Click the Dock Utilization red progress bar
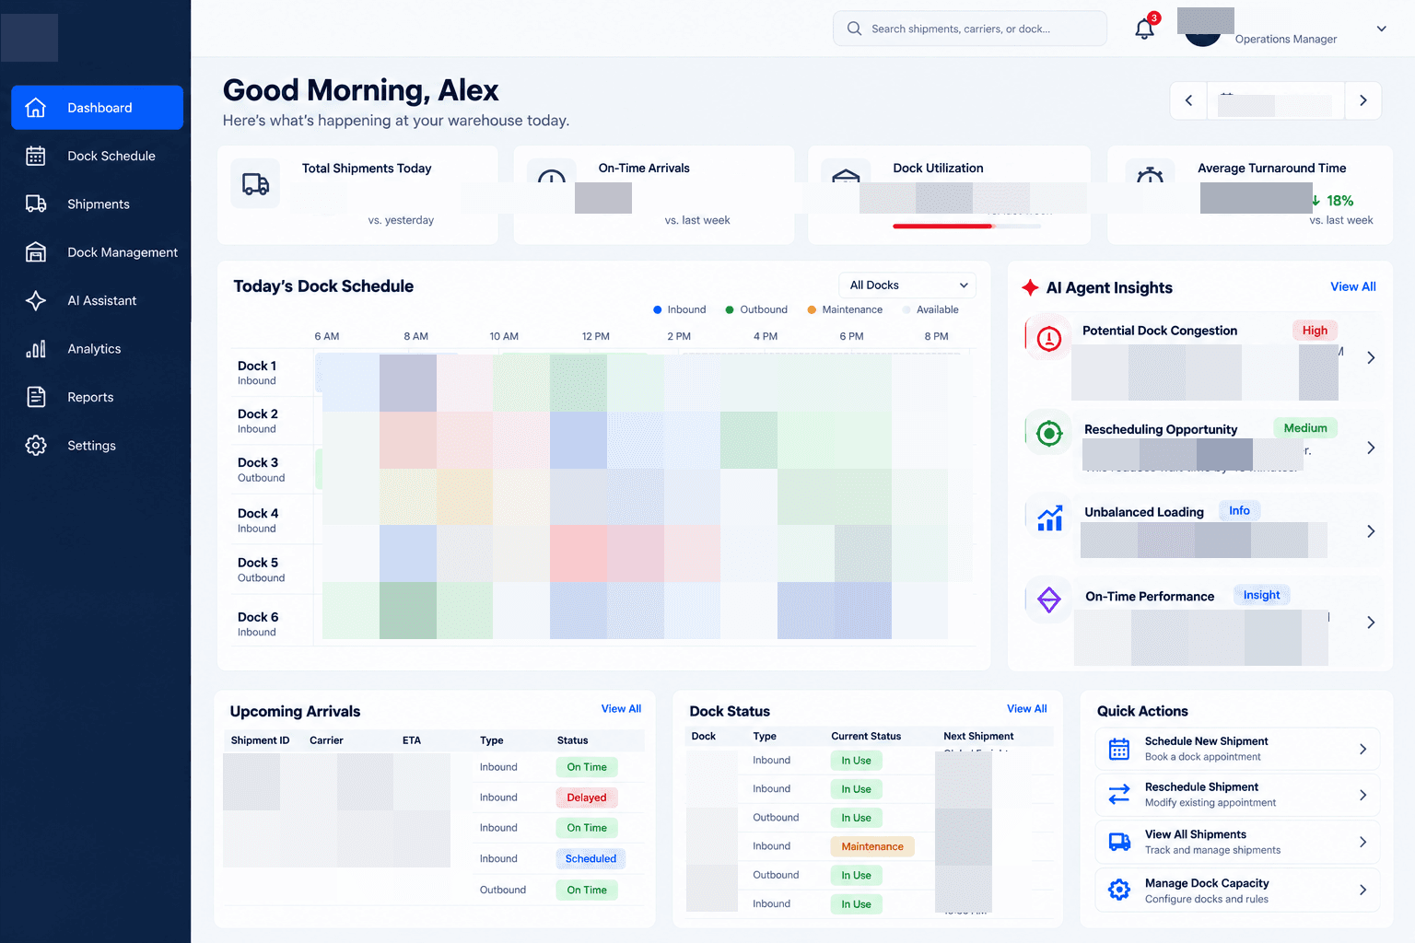1415x943 pixels. point(943,227)
